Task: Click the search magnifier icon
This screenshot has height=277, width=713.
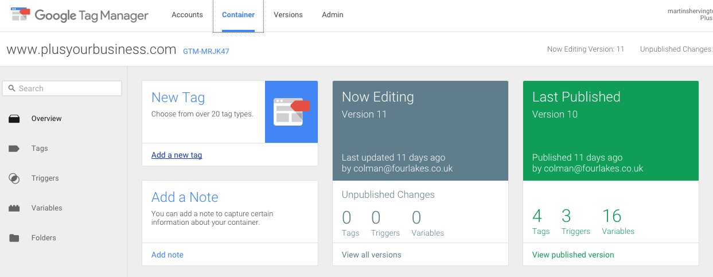Action: 11,88
